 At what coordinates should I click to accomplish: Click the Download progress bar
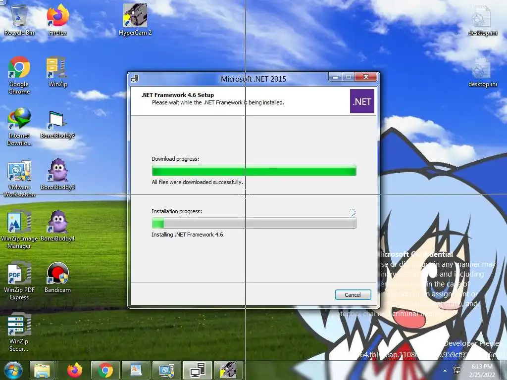[x=254, y=171]
